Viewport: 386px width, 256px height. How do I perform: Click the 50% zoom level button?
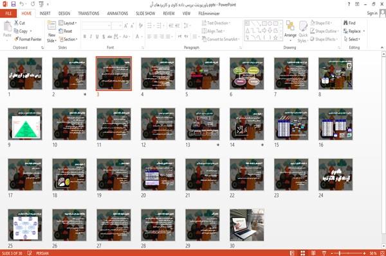coord(372,253)
